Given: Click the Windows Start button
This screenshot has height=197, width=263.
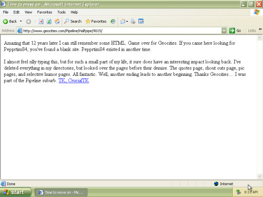Looking at the screenshot, I should pyautogui.click(x=16, y=192).
